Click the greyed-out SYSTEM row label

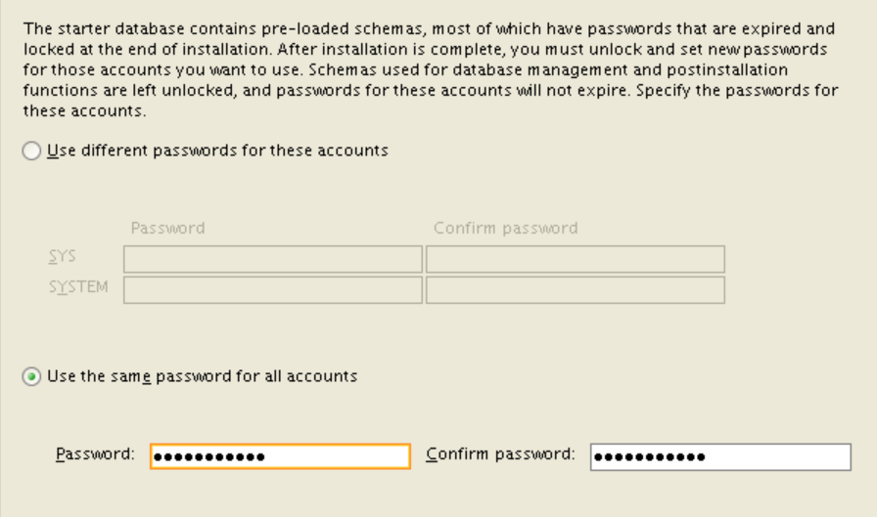coord(78,288)
